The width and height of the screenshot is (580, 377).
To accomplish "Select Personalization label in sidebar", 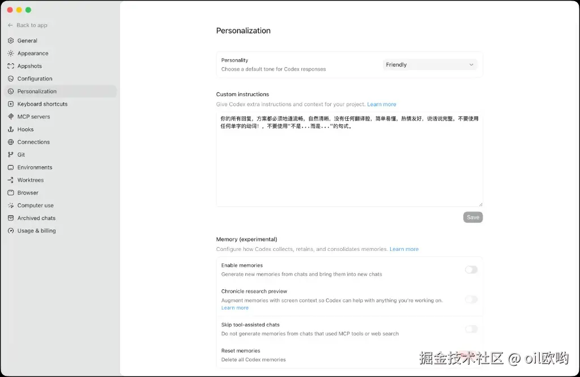I will (37, 91).
